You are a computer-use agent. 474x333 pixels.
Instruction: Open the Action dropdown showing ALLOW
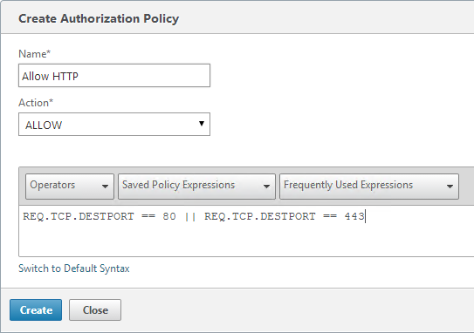tap(114, 125)
